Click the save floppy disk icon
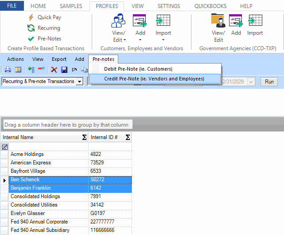This screenshot has width=284, height=235. click(64, 70)
